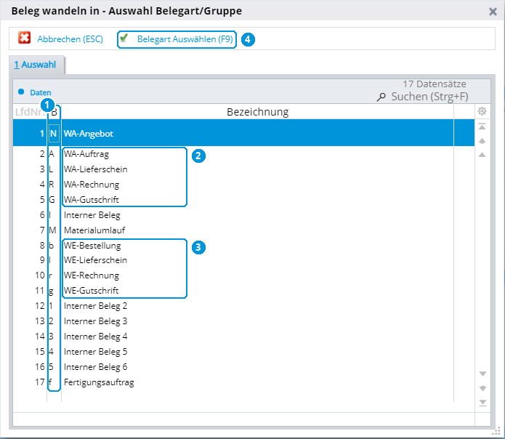Click single-row down arrow in scroll controls

click(x=482, y=374)
